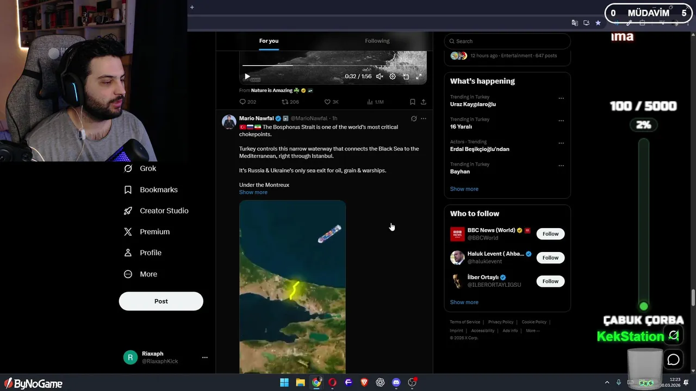This screenshot has height=391, width=696.
Task: Follow İlber Ortaylı
Action: pyautogui.click(x=550, y=281)
